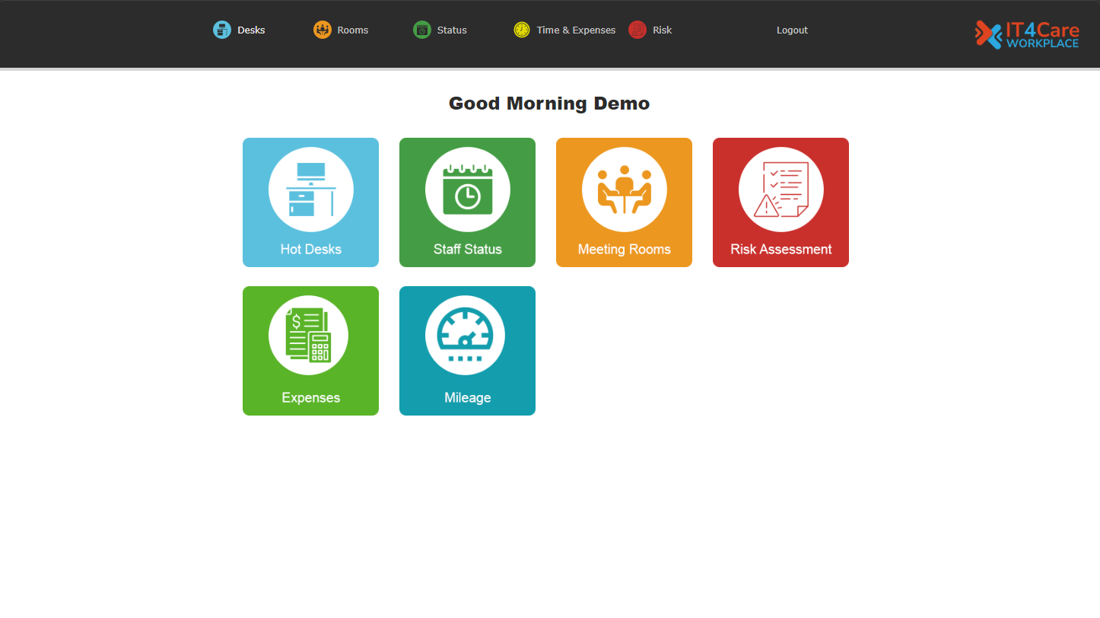Open the Risk Assessment checklist icon
This screenshot has width=1100, height=618.
(781, 190)
